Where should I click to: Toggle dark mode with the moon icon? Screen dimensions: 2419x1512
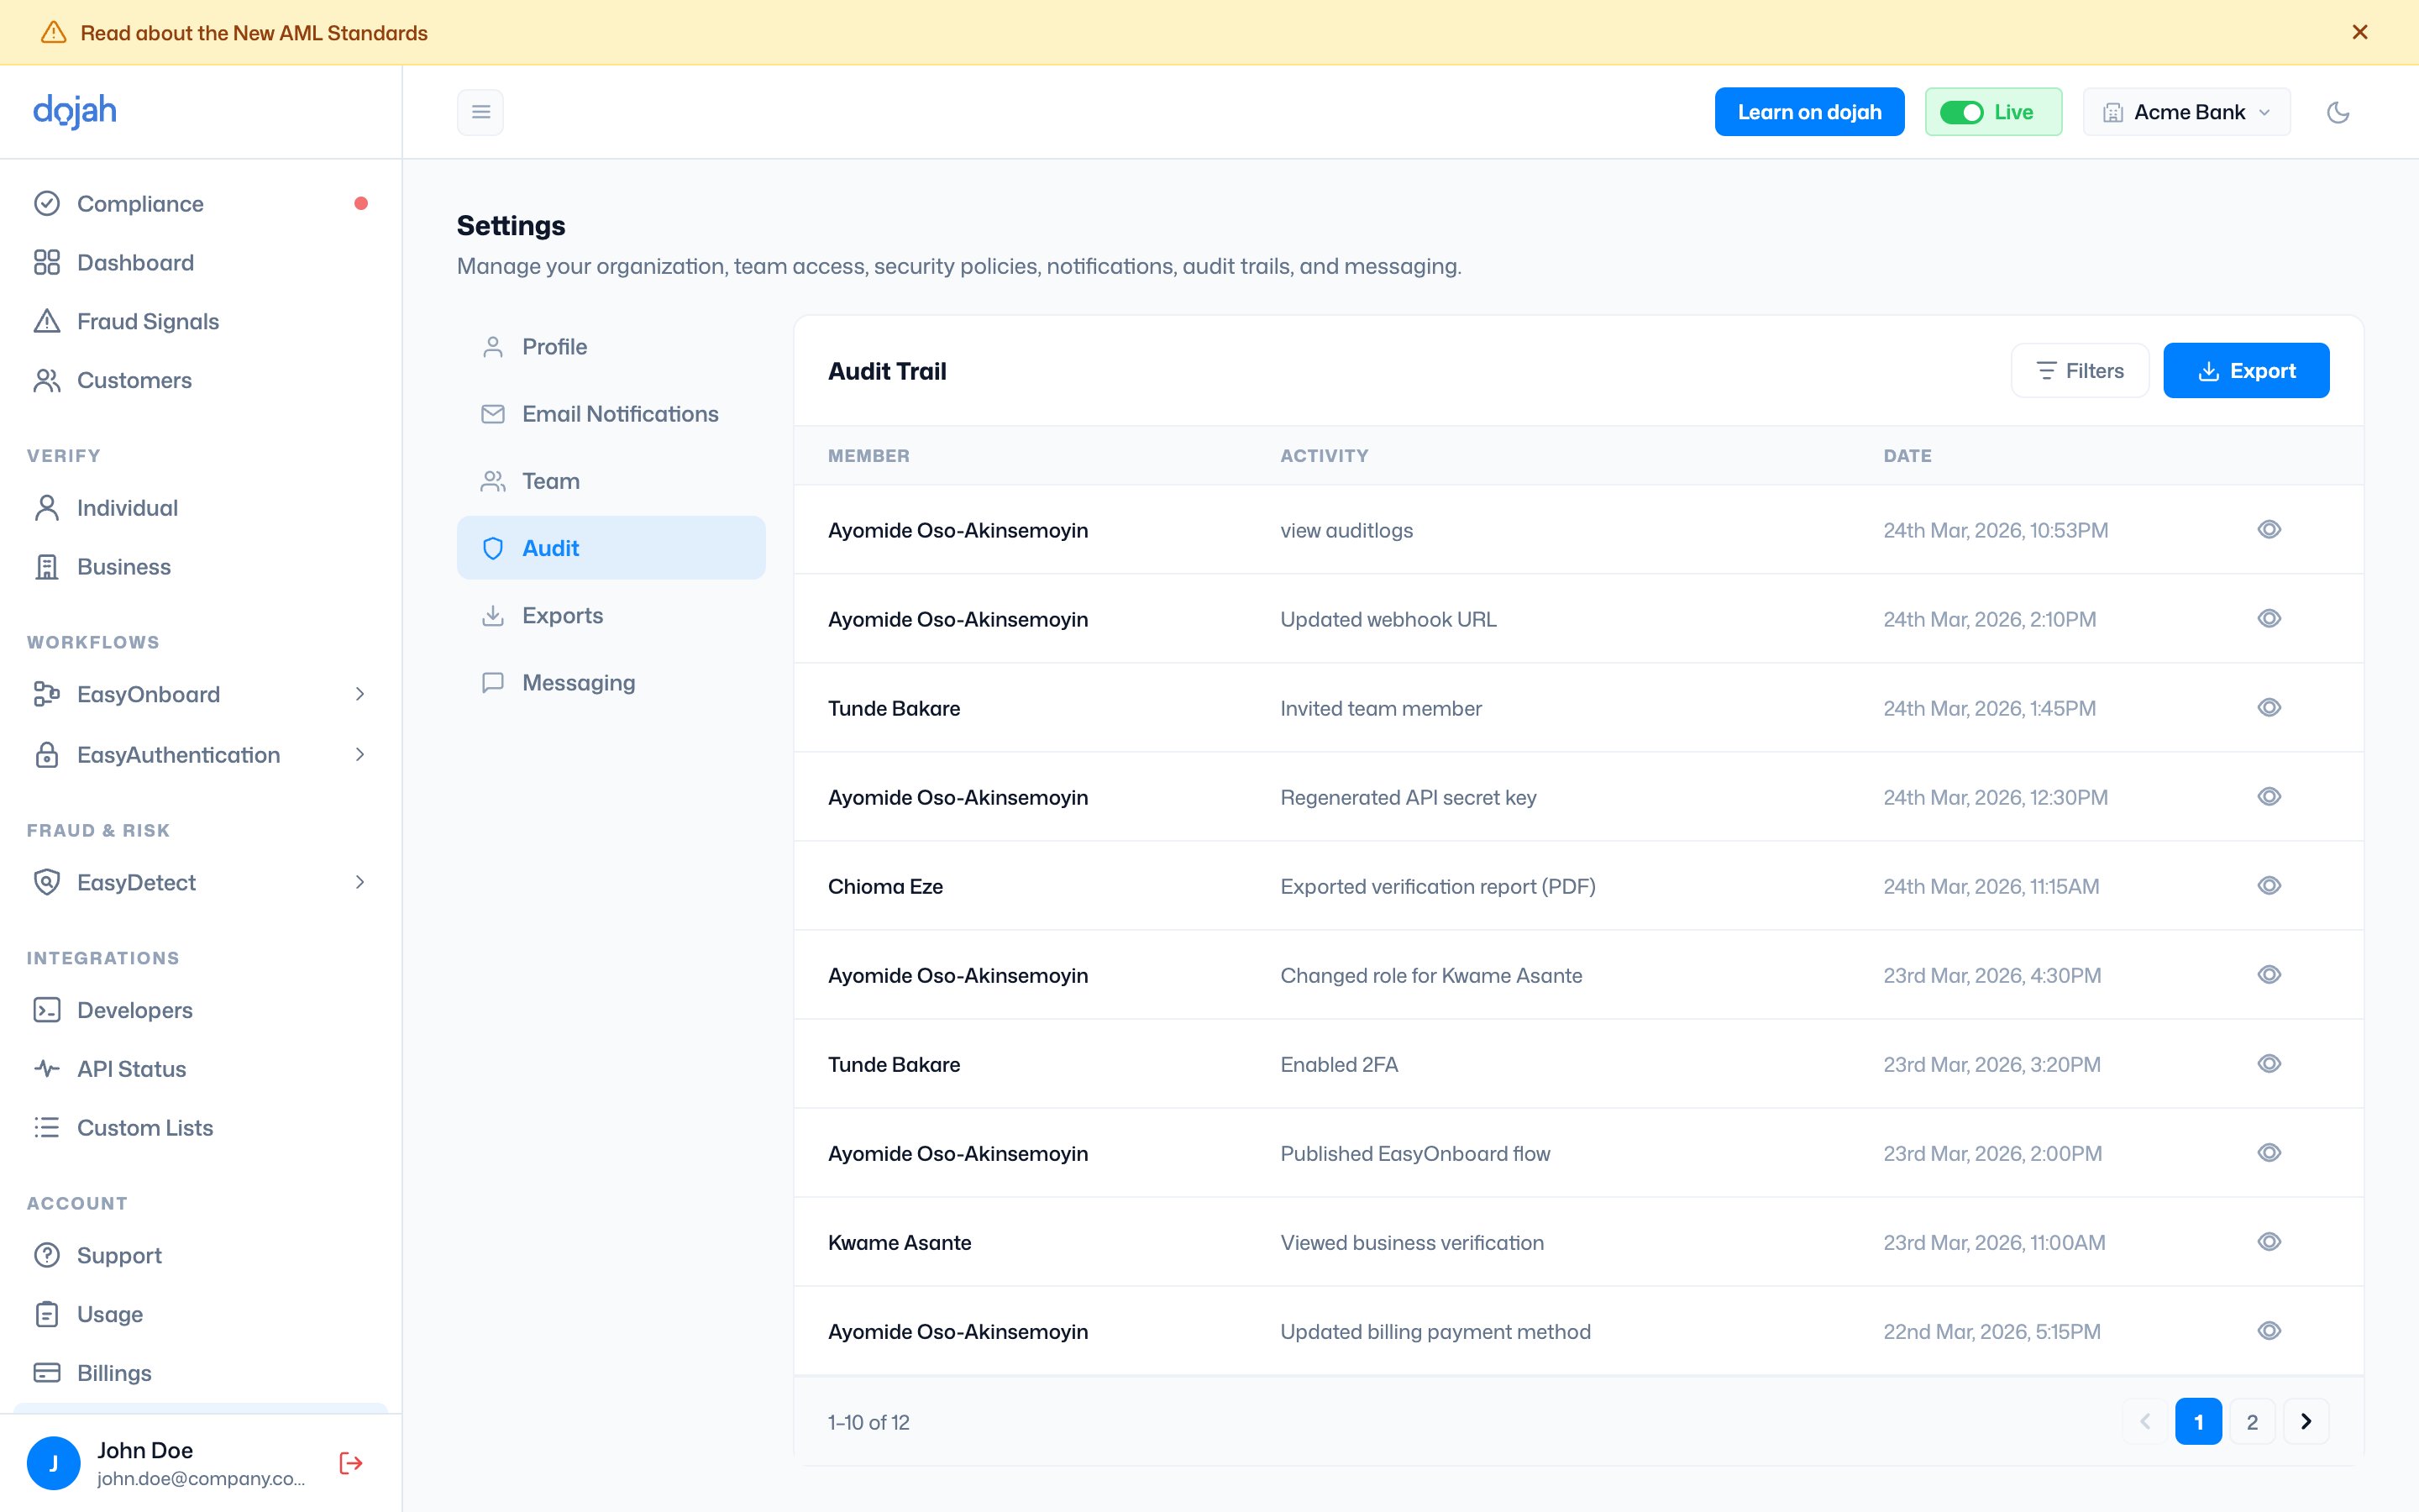pyautogui.click(x=2337, y=112)
